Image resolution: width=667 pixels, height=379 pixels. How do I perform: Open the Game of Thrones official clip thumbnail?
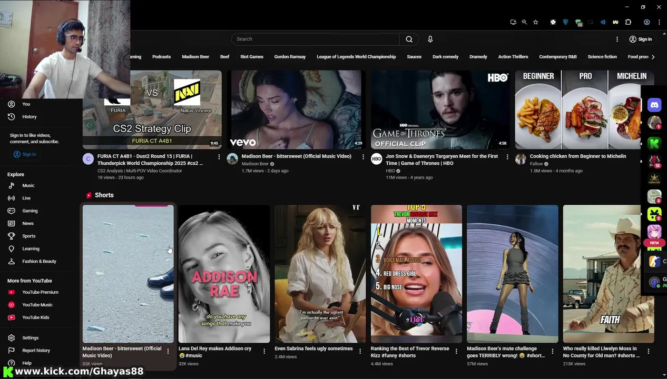point(440,109)
